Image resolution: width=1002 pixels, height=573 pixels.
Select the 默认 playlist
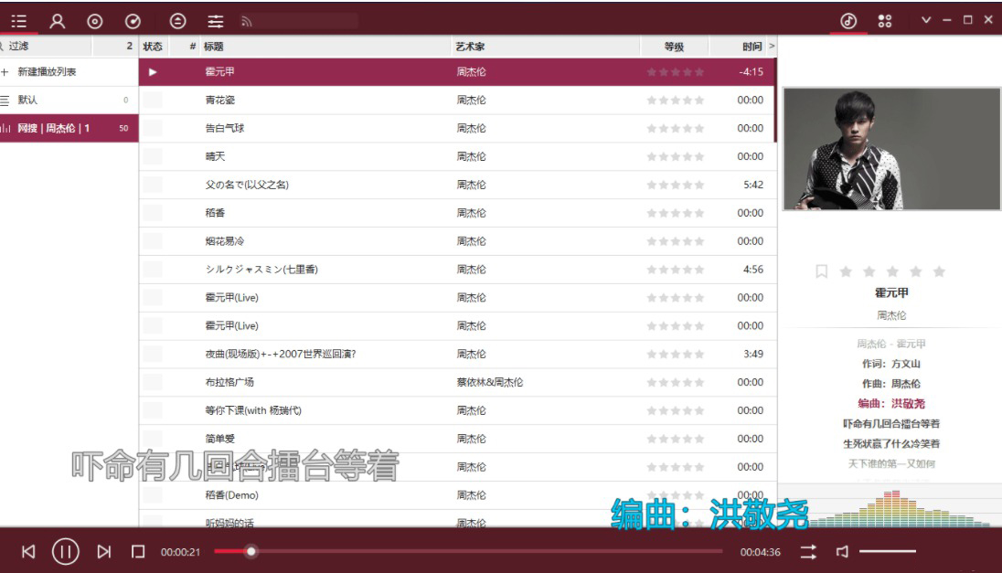[x=27, y=100]
